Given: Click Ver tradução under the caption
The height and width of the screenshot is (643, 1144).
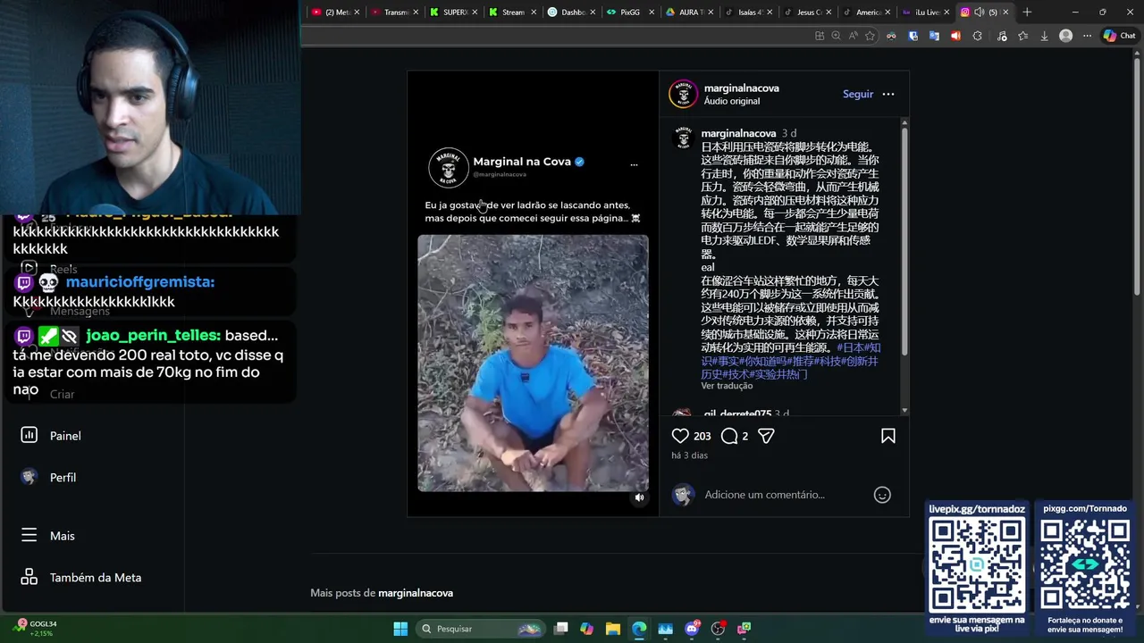Looking at the screenshot, I should point(727,386).
